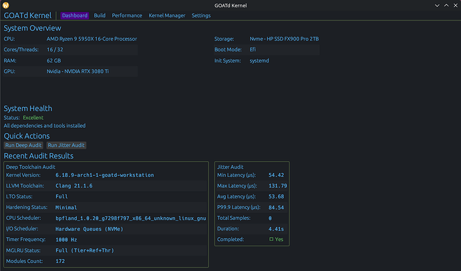This screenshot has height=271, width=461.
Task: Click the Storage Nvme drive value
Action: (283, 39)
